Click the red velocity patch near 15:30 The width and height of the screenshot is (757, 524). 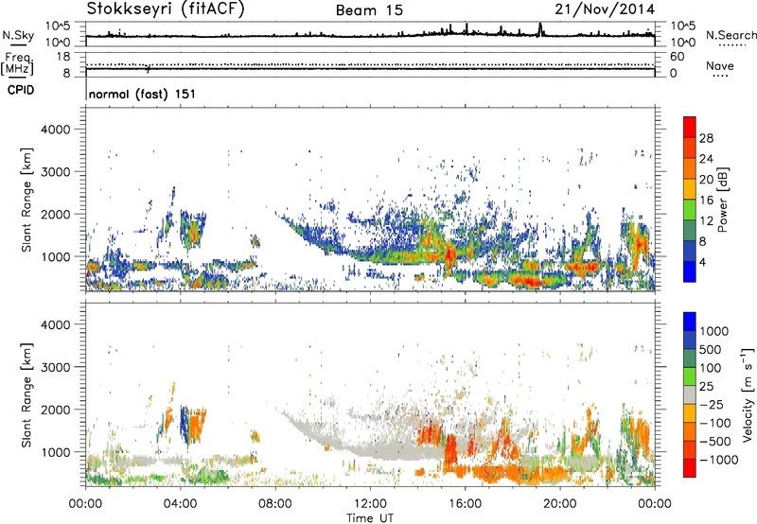pos(450,450)
